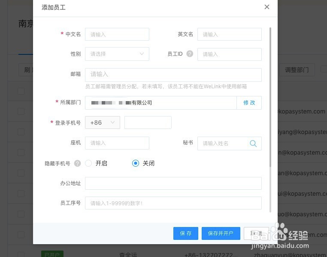
Task: Open the +86 country code dropdown
Action: pos(103,123)
